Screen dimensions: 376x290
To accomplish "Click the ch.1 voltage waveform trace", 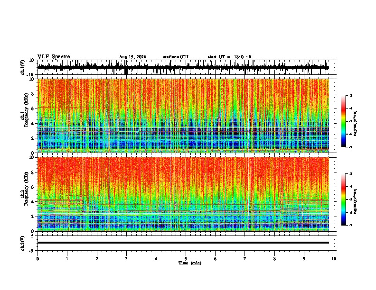I will (183, 67).
